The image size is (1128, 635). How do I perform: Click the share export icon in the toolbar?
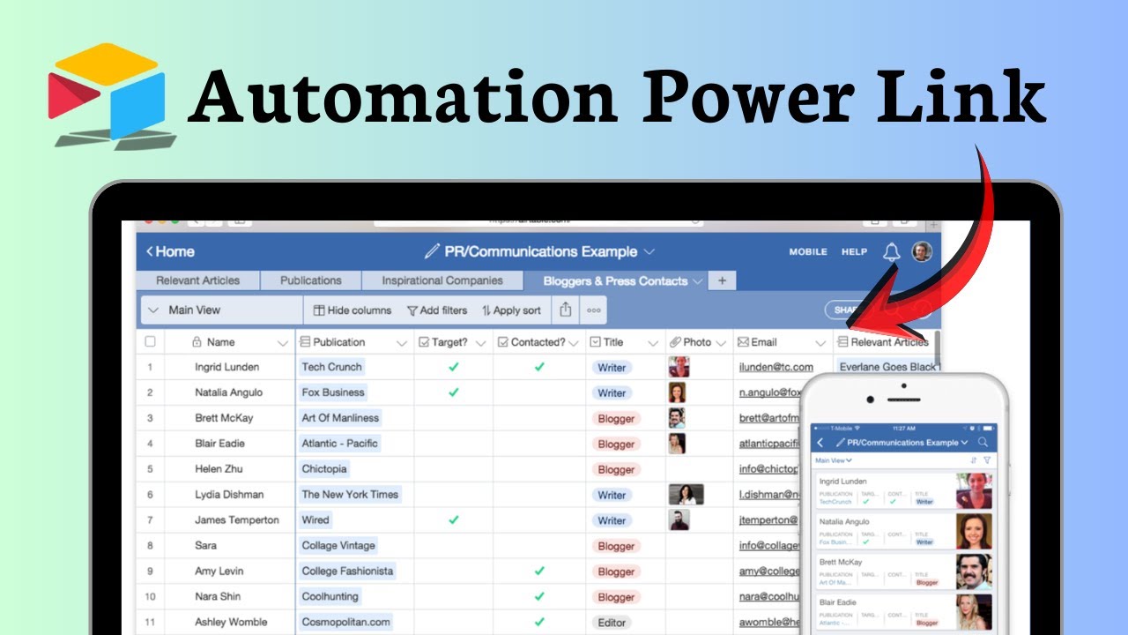565,310
